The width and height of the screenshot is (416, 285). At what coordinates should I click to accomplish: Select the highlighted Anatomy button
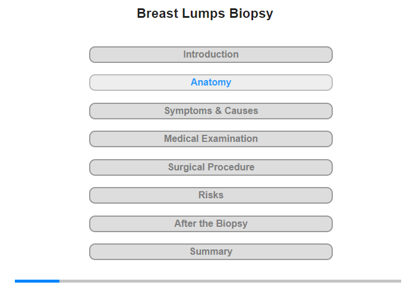(x=210, y=83)
